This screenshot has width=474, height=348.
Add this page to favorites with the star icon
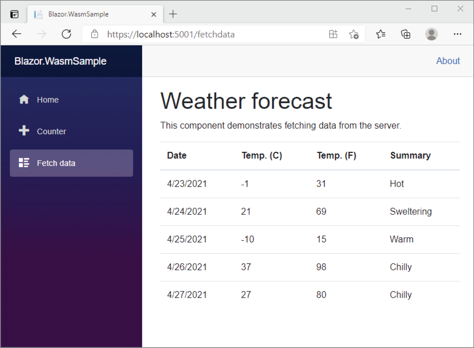pyautogui.click(x=354, y=34)
